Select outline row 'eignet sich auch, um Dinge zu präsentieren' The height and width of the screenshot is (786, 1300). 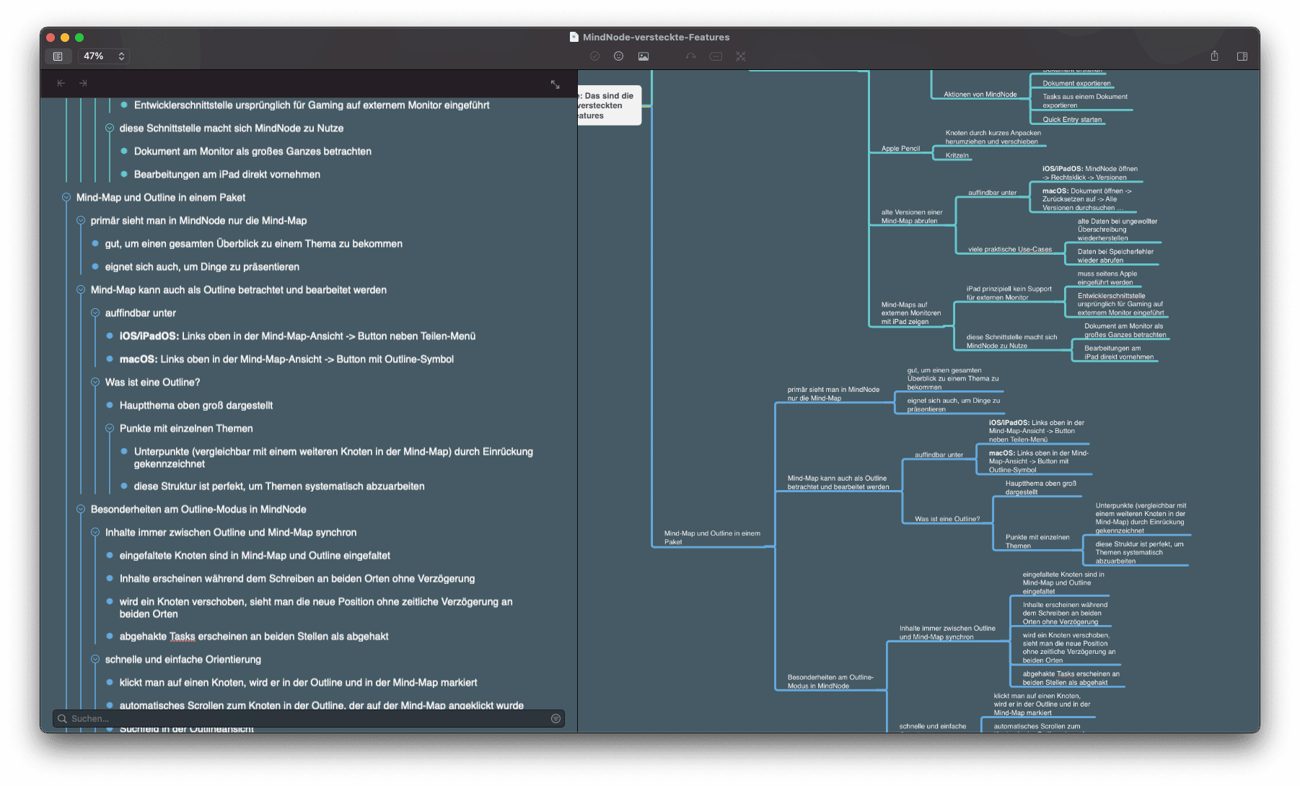coord(202,266)
